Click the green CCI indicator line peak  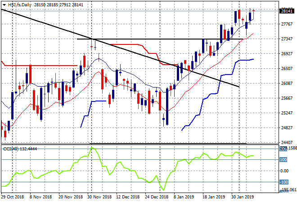(92, 148)
